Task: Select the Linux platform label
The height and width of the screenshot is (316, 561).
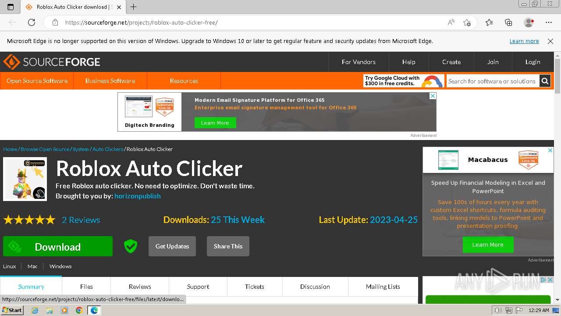Action: (x=10, y=266)
